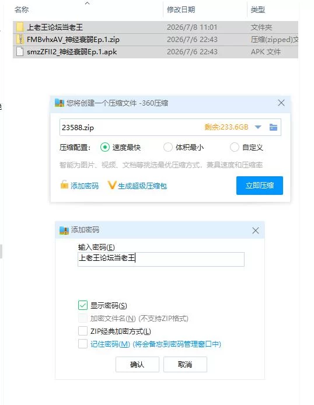The image size is (314, 405).
Task: Click the 360压缩 logo in the 添加密码 title bar
Action: 64,230
